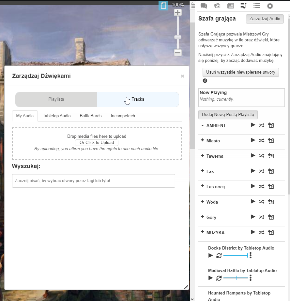290x301 pixels.
Task: Play the Góry playlist
Action: pos(253,217)
